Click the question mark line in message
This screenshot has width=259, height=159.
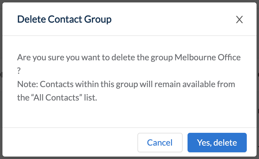point(19,71)
